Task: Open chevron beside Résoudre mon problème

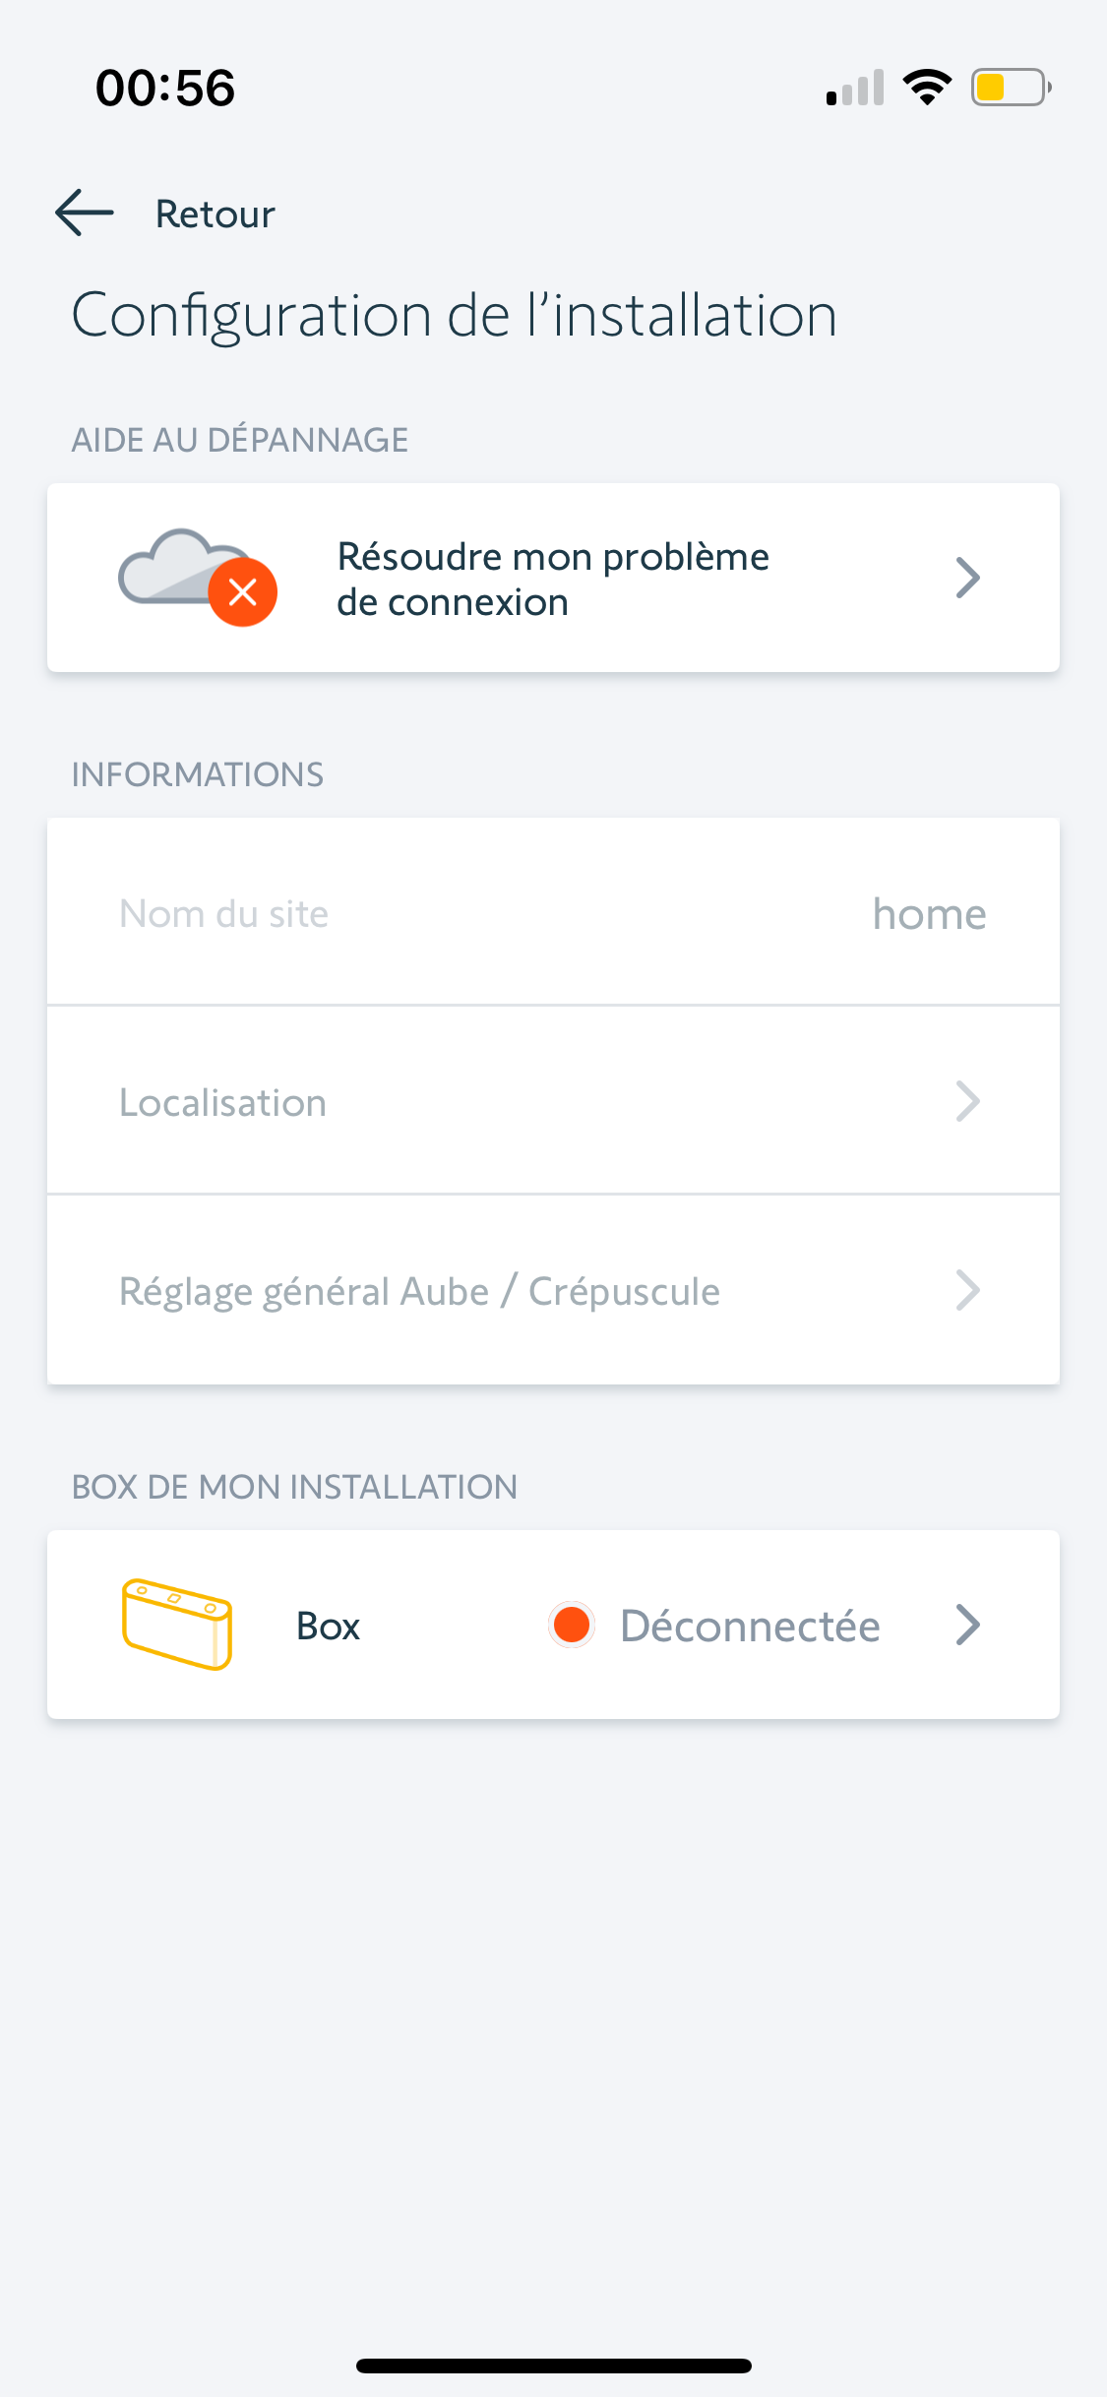Action: point(968,578)
